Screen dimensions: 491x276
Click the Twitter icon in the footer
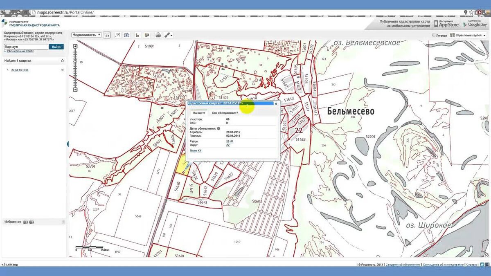pos(482,265)
